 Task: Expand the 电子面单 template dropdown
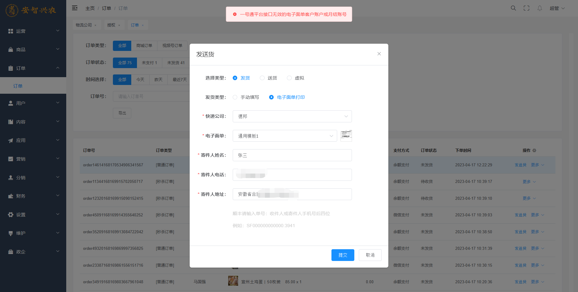pos(284,136)
